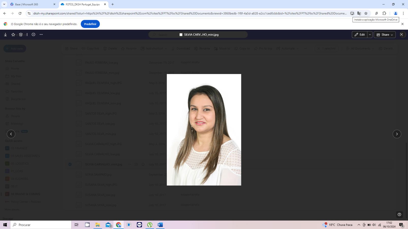Install Microsoft OneDrive app icon
This screenshot has width=408, height=229.
click(x=352, y=13)
